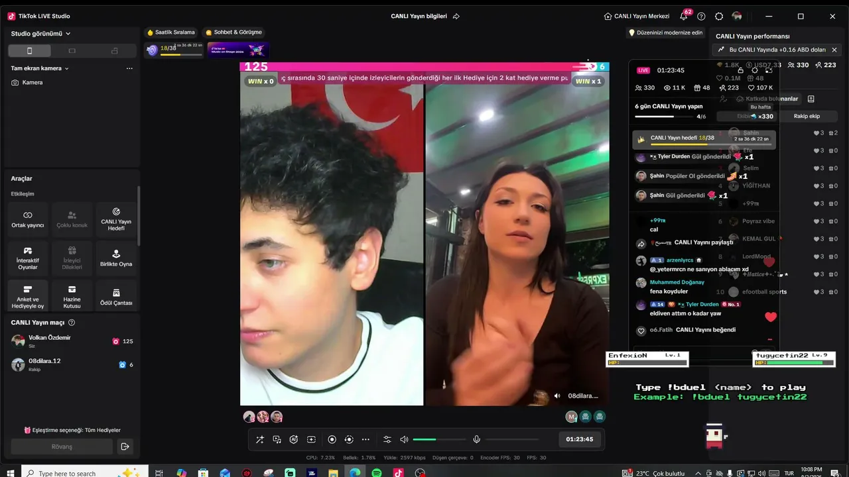Show hidden system tray icons
The width and height of the screenshot is (849, 477).
tap(698, 473)
